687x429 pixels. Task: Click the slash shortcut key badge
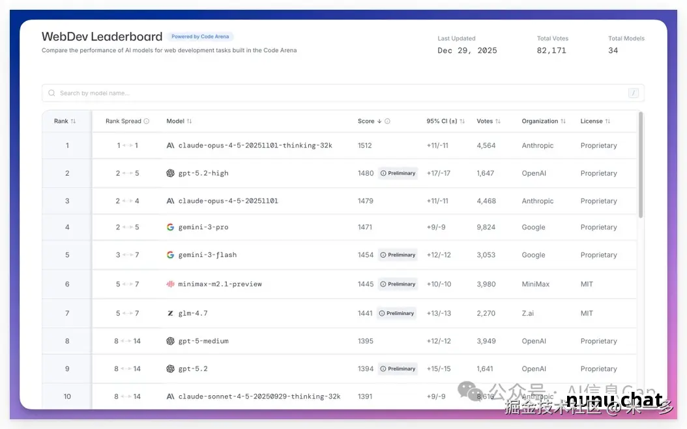[x=633, y=93]
